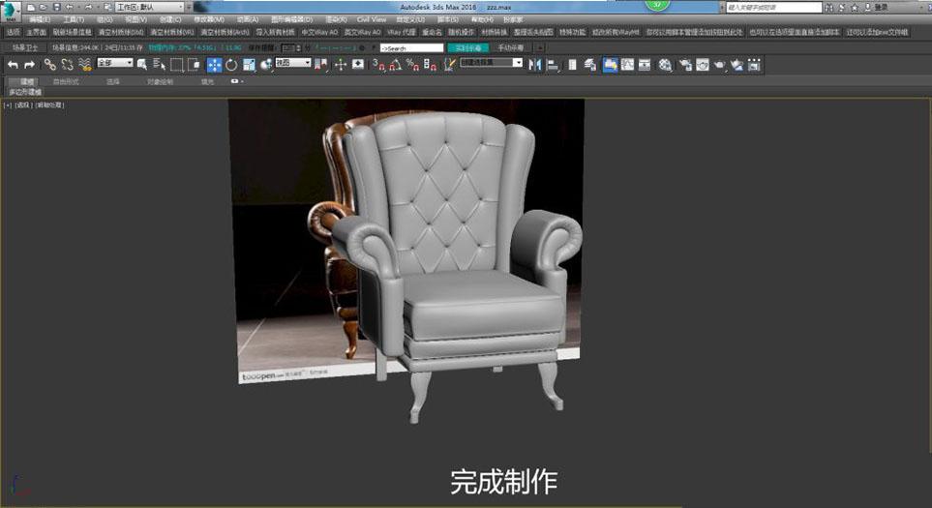Activate the Select and Rotate tool
The width and height of the screenshot is (932, 508).
(x=231, y=65)
